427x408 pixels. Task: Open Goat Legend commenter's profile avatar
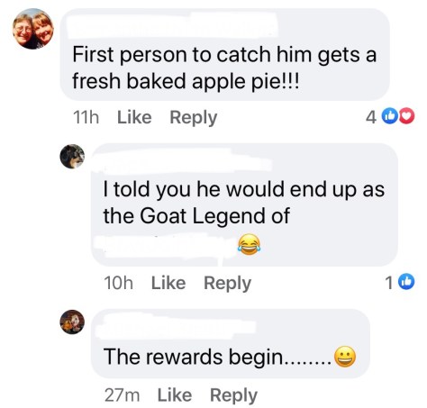[72, 157]
